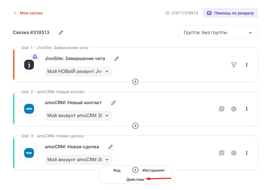Open settings gear for Новая сделка step

pyautogui.click(x=234, y=153)
